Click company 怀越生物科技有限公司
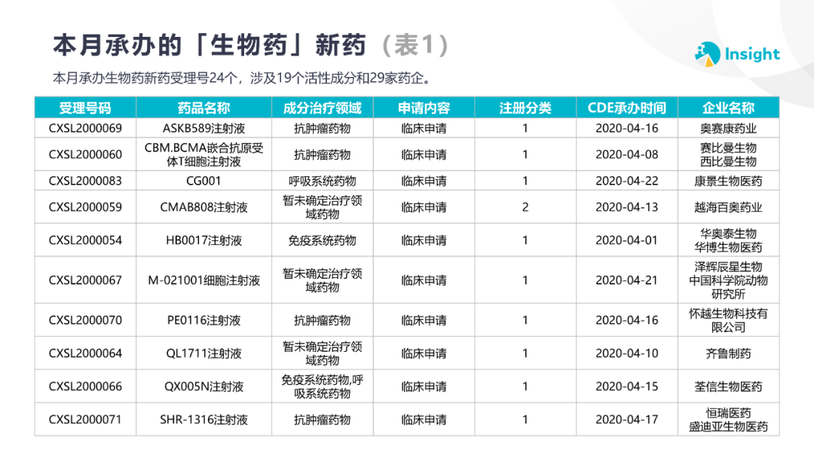The width and height of the screenshot is (814, 458). (x=728, y=320)
